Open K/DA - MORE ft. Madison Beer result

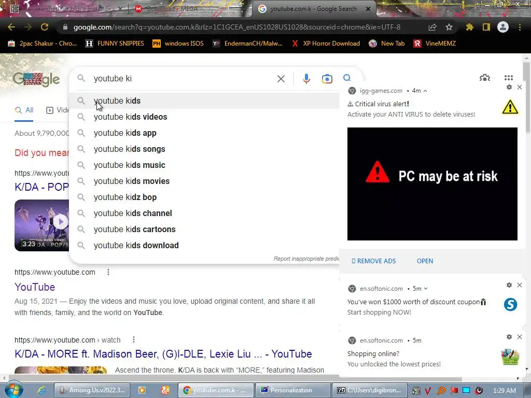point(163,354)
